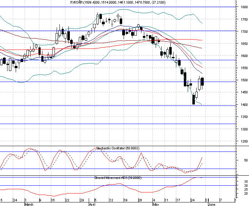The height and width of the screenshot is (206, 249).
Task: Click the 30 label on ADX axis
Action: (246, 186)
